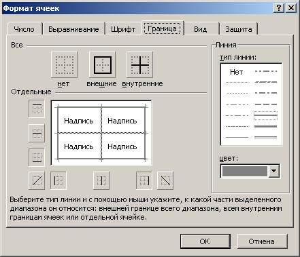Toggle the diagonal-down border button
The image size is (300, 257).
pos(165,180)
